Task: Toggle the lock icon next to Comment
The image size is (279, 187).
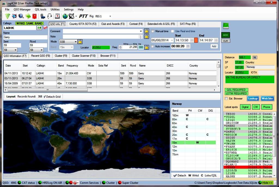Action: coord(146,31)
